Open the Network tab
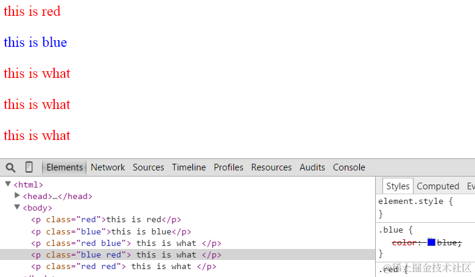Image resolution: width=475 pixels, height=277 pixels. coord(108,167)
